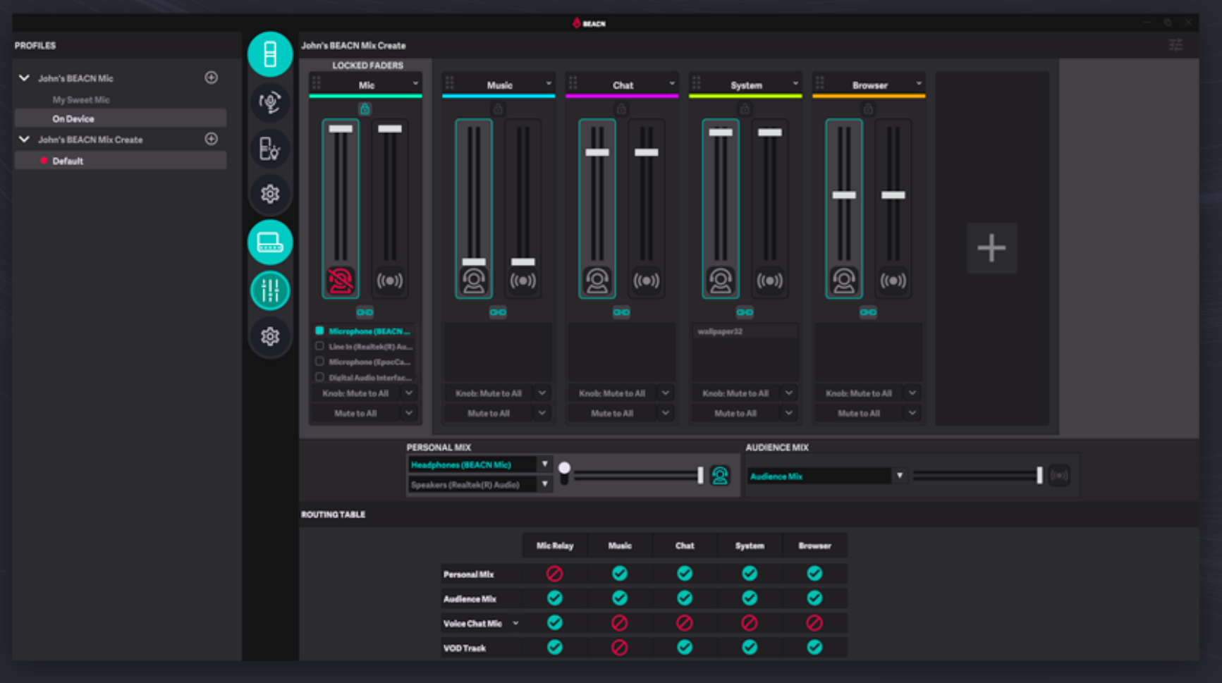1222x683 pixels.
Task: Open the Music channel name dropdown
Action: click(x=549, y=84)
